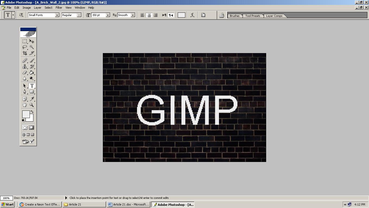This screenshot has width=369, height=208.
Task: Open the Article 21 folder taskbar button
Action: (84, 204)
